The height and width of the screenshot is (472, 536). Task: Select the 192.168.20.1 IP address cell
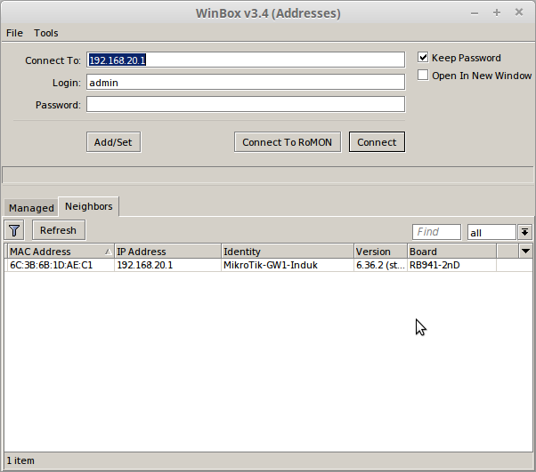167,265
